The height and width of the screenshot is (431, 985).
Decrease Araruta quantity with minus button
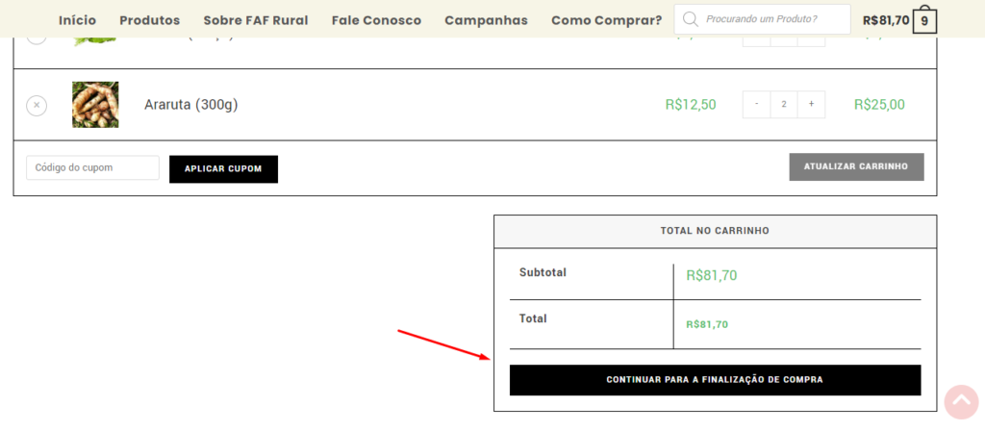756,104
